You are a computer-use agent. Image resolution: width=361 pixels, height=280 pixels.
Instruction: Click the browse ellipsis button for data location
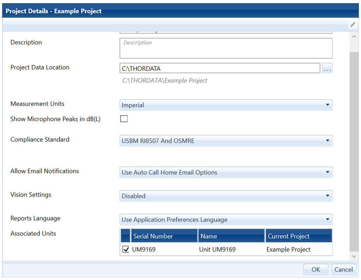click(327, 69)
